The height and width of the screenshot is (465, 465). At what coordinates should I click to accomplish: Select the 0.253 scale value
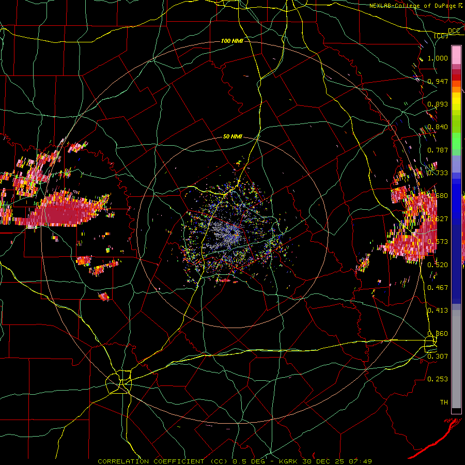pyautogui.click(x=438, y=379)
